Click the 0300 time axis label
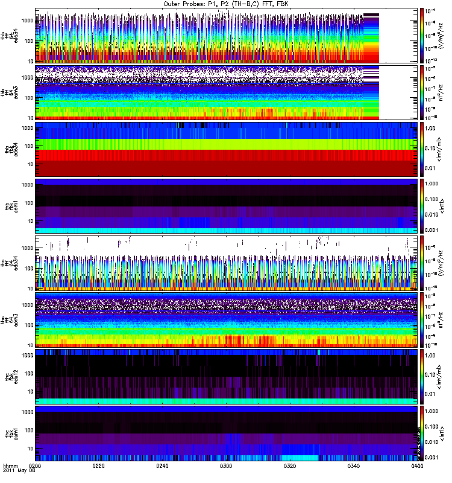This screenshot has height=483, width=452. point(227,467)
